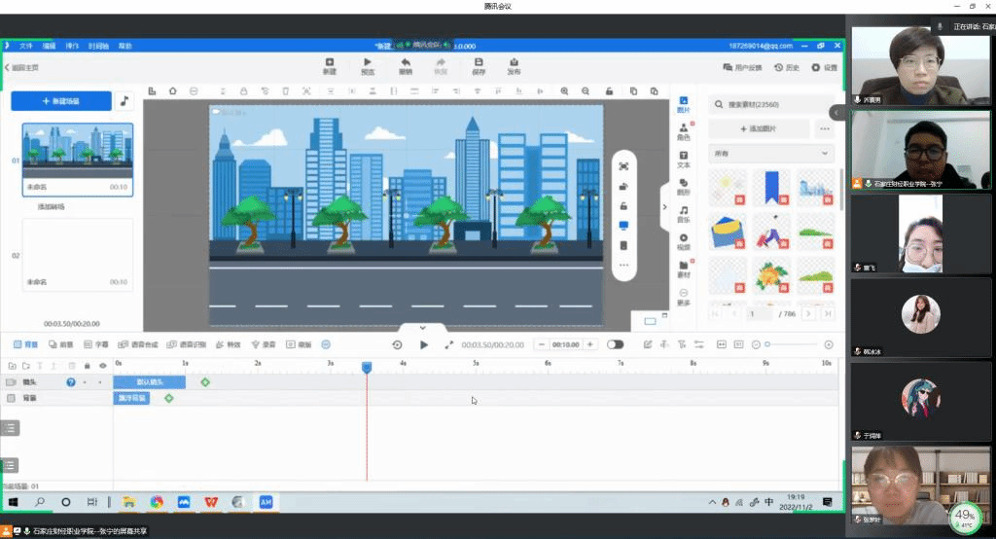Click the green keyframe diamond on 镜头 track
996x539 pixels.
click(x=205, y=382)
